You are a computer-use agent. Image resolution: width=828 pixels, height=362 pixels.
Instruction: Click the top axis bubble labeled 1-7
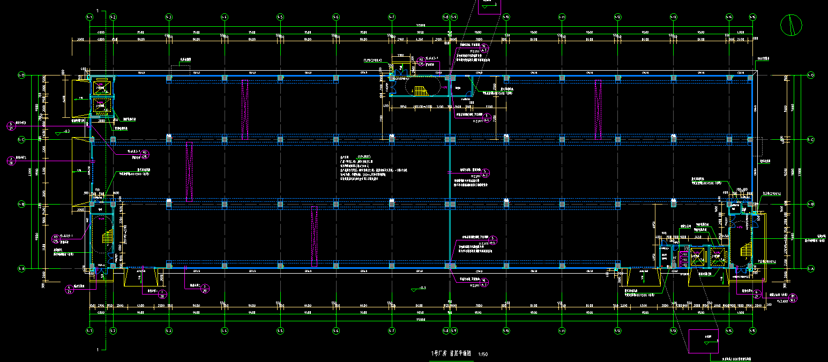391,17
